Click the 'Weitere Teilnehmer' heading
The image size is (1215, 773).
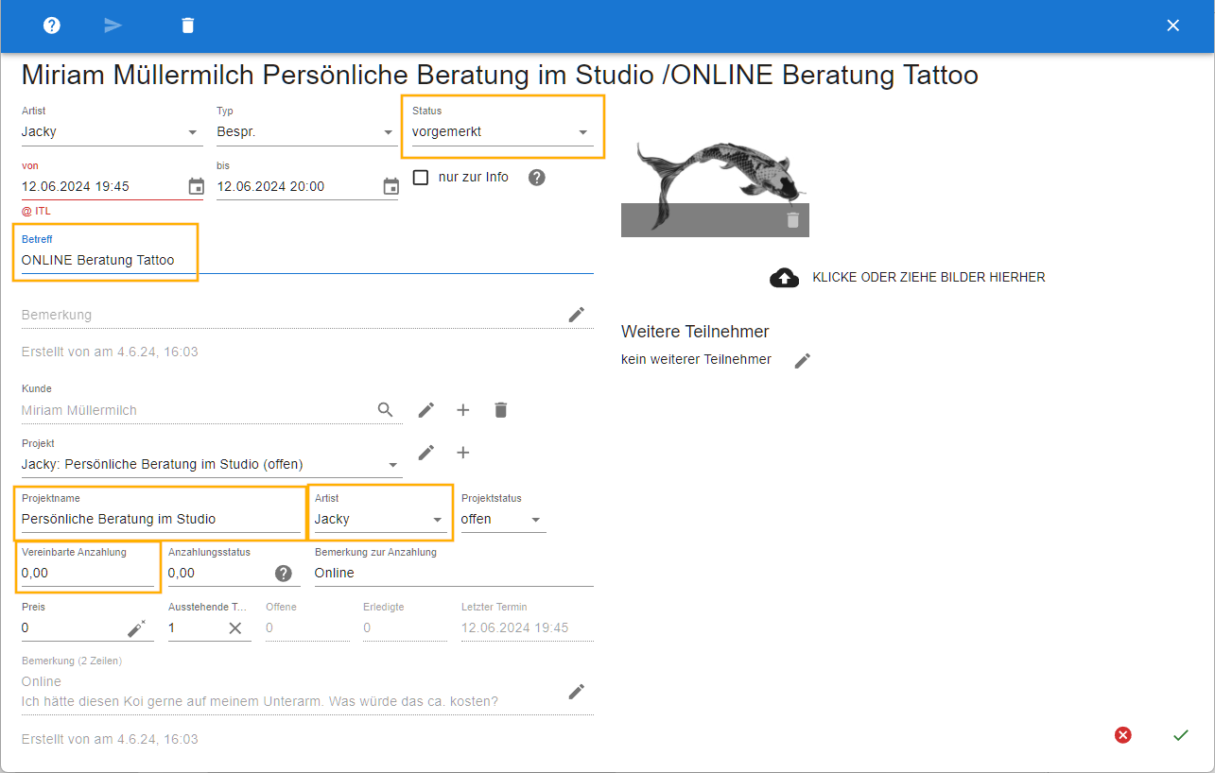(695, 332)
